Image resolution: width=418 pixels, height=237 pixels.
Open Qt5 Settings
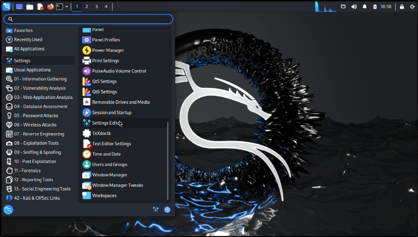click(125, 81)
